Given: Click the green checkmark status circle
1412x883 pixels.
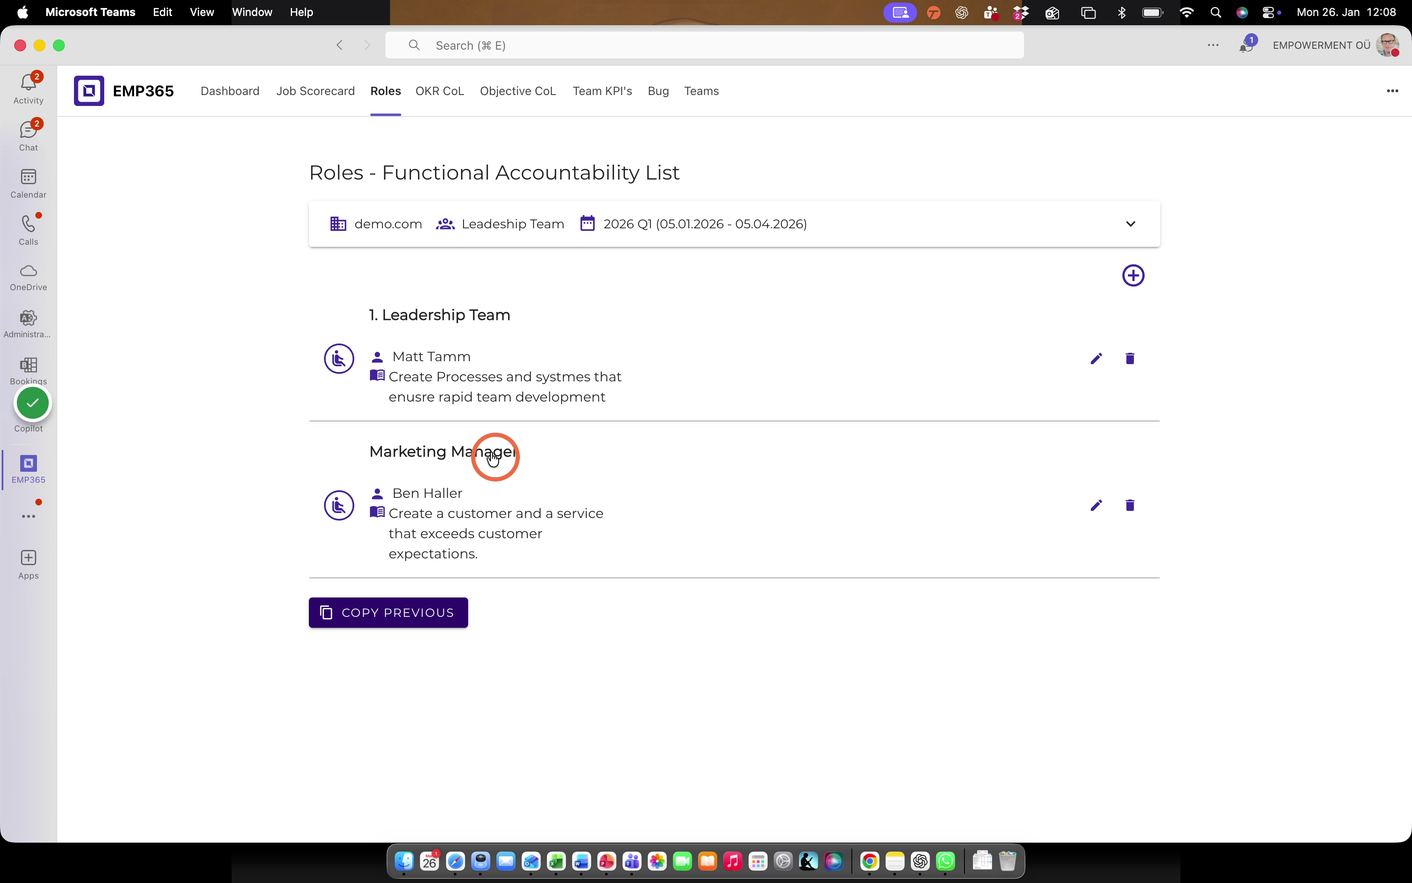Looking at the screenshot, I should pyautogui.click(x=33, y=403).
